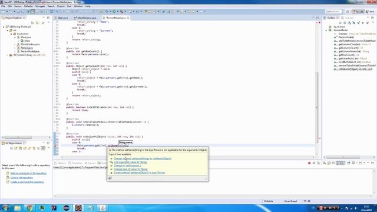Collapse the JTable project root node
377x212 pixels.
pyautogui.click(x=4, y=27)
